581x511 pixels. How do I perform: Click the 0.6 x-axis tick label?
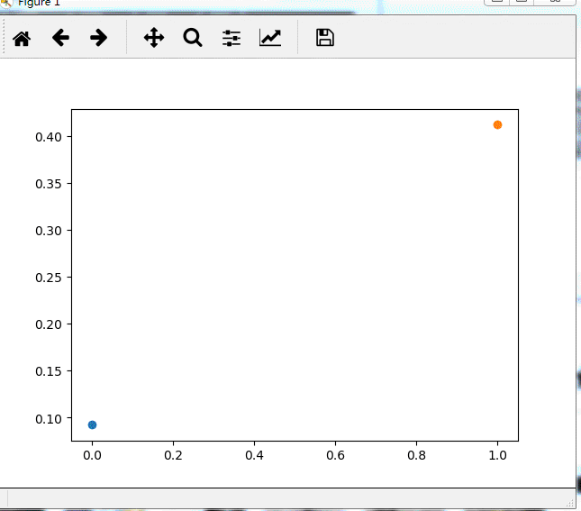[335, 457]
